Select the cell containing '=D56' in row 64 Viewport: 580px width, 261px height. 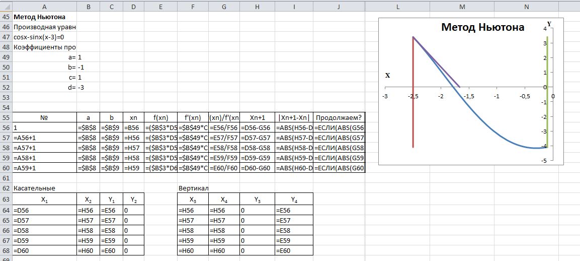tap(44, 210)
